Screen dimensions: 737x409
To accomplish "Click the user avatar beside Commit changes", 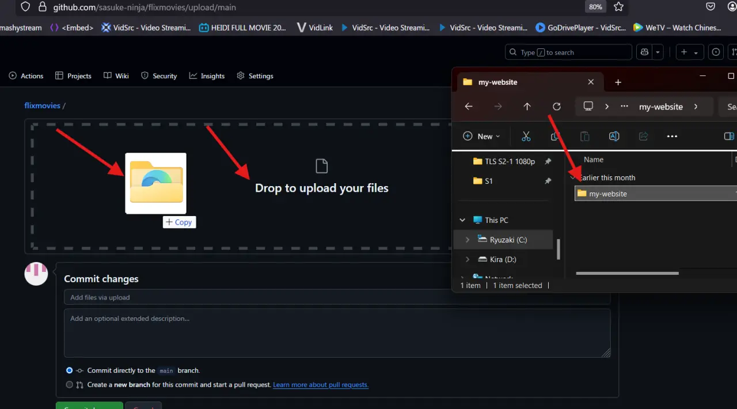I will (36, 274).
